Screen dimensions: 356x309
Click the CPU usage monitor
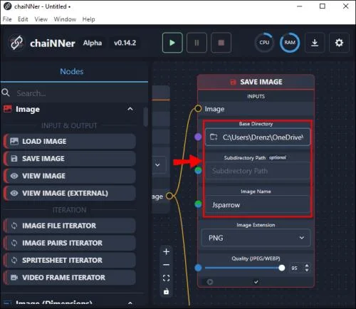click(x=264, y=43)
